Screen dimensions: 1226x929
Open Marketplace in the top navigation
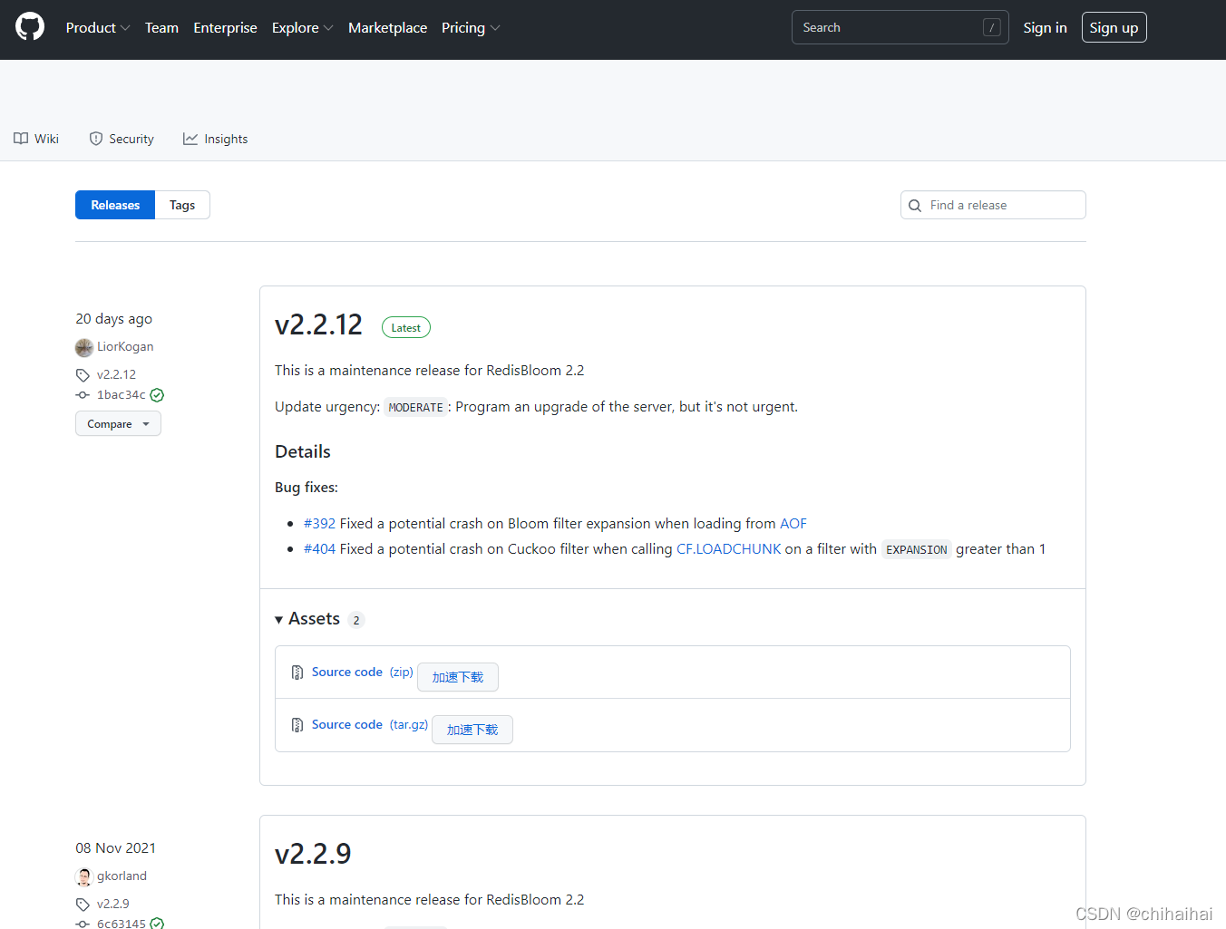(x=387, y=28)
